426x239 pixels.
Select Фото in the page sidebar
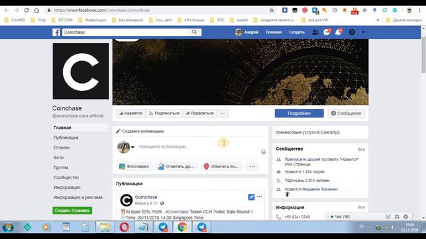pyautogui.click(x=59, y=158)
